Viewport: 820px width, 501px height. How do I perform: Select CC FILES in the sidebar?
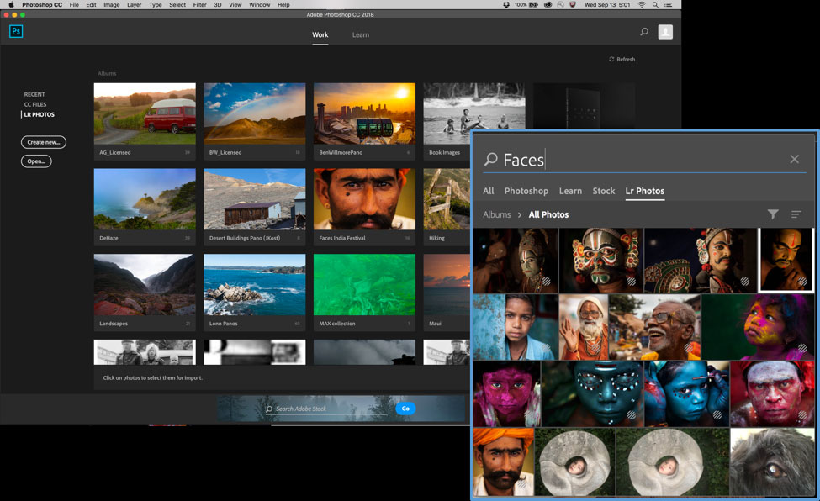pyautogui.click(x=35, y=104)
